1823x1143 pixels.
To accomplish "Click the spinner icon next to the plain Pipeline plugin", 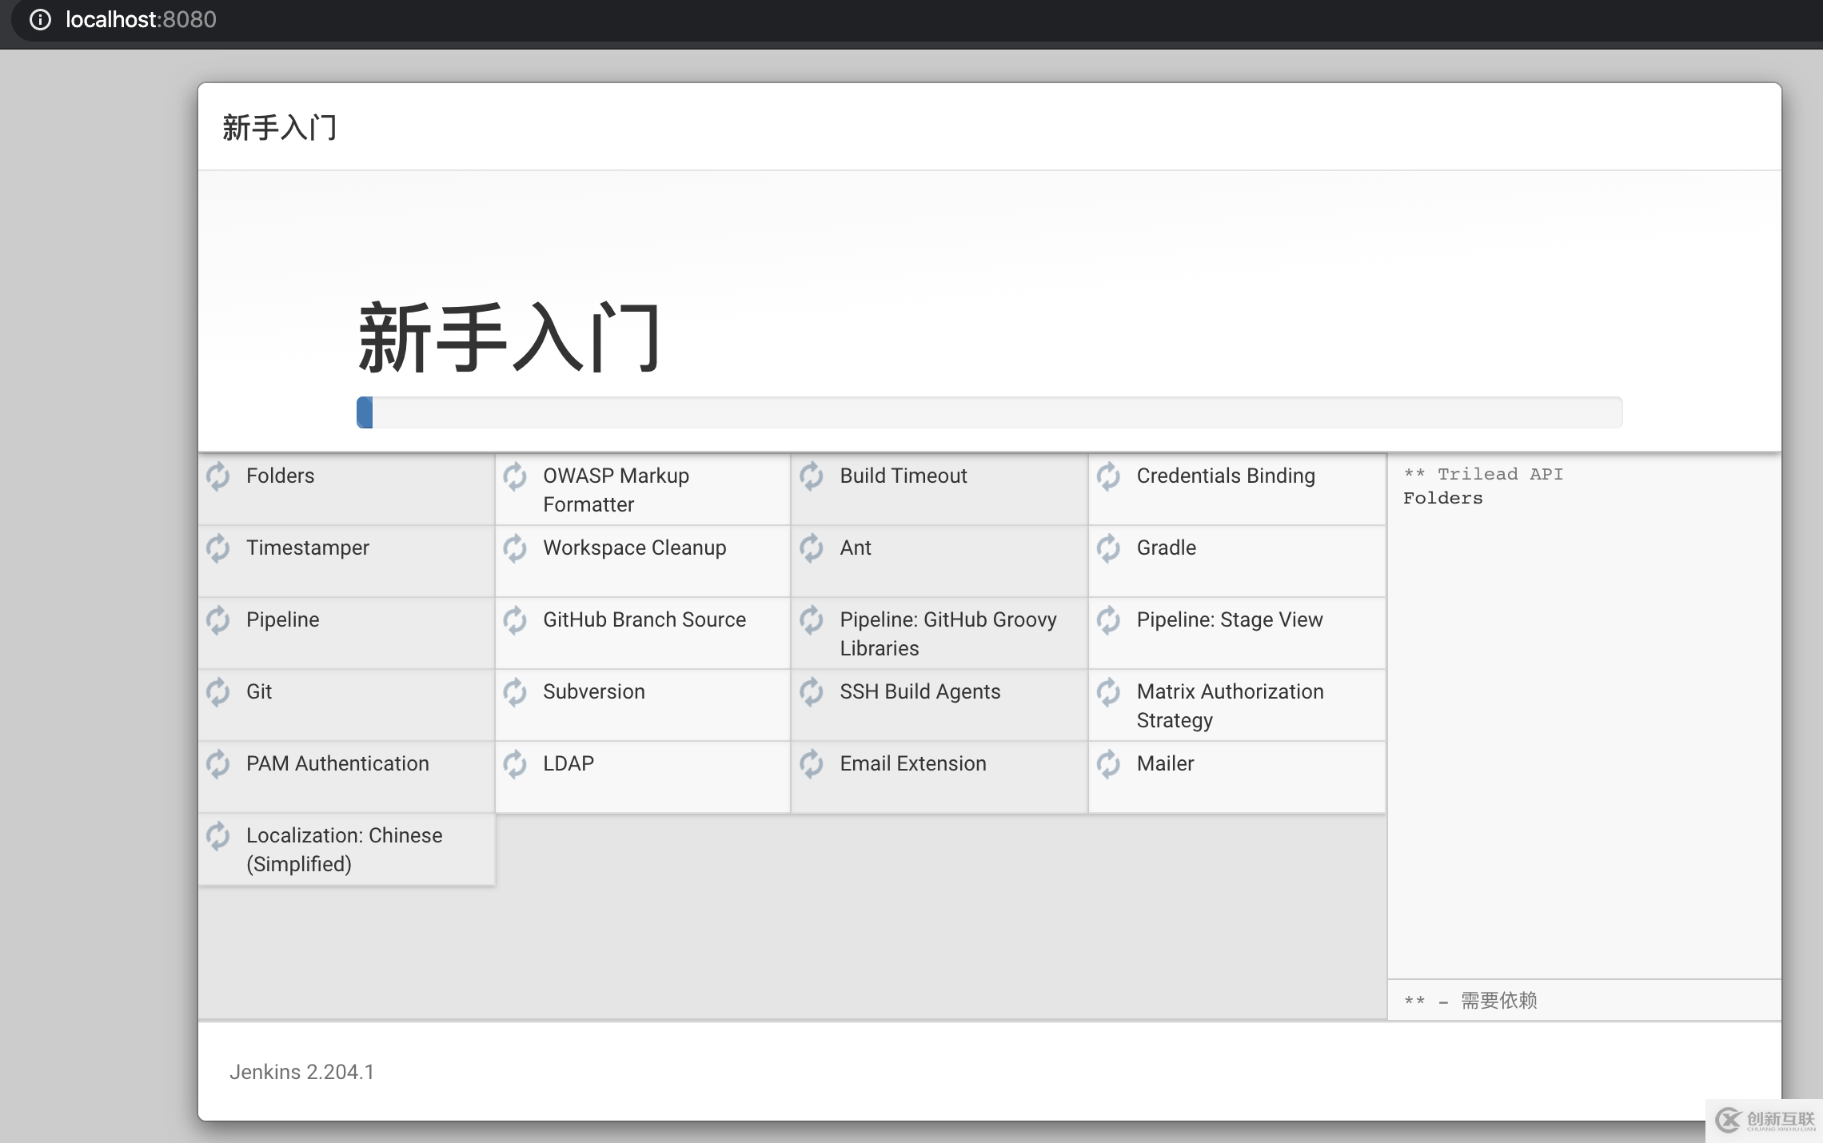I will [x=217, y=620].
